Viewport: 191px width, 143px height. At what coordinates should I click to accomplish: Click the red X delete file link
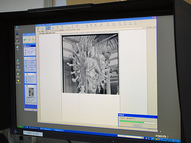click(x=30, y=70)
